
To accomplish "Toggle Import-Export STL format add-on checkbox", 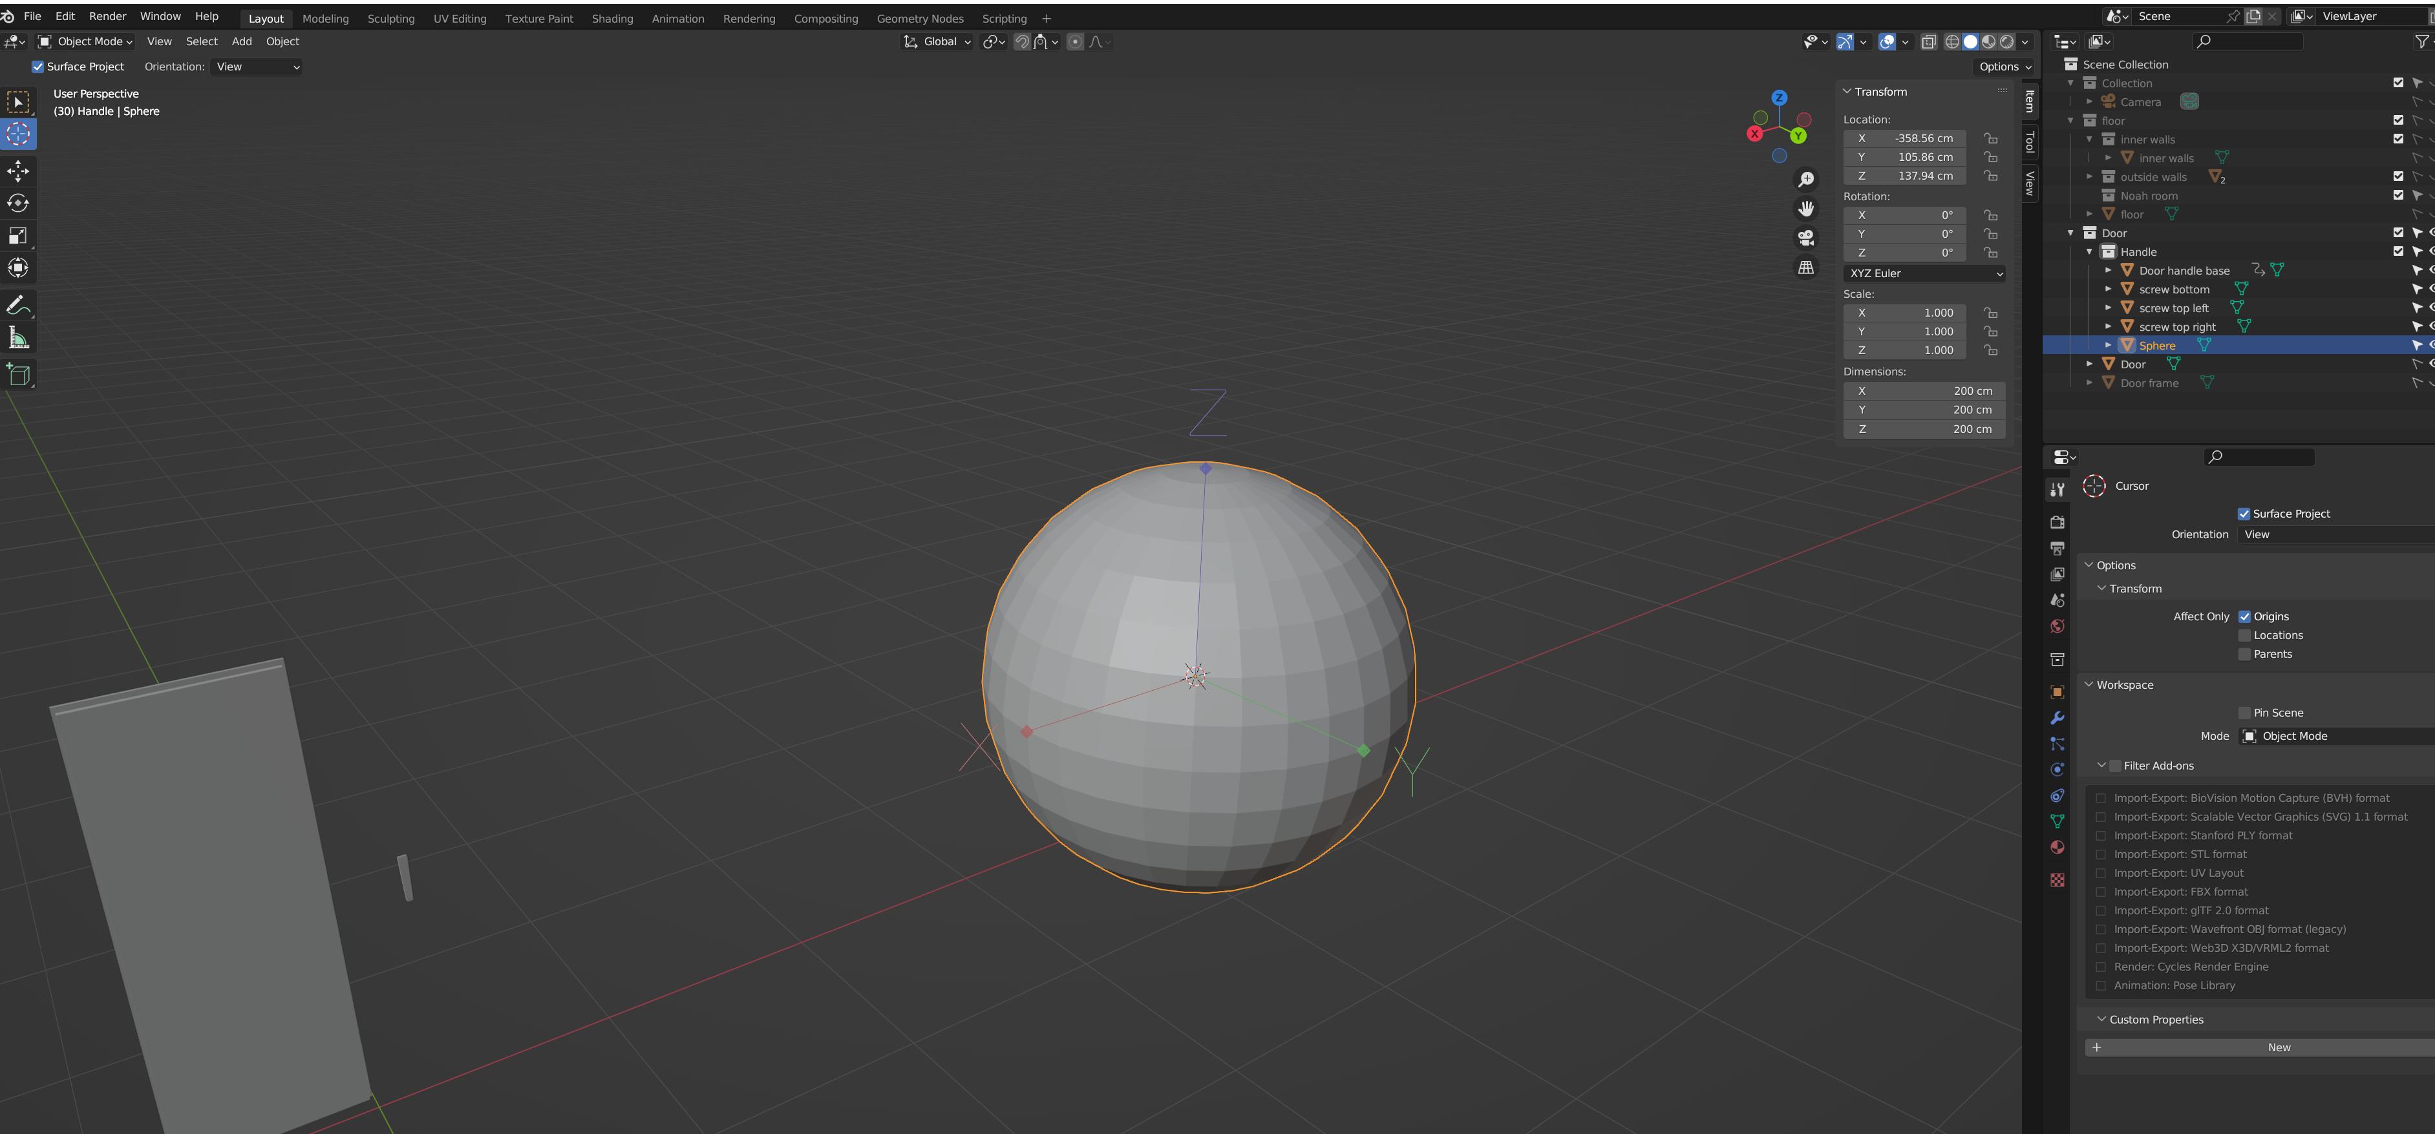I will 2100,854.
